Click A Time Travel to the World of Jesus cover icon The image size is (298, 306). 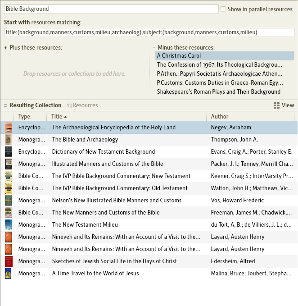tap(8, 274)
